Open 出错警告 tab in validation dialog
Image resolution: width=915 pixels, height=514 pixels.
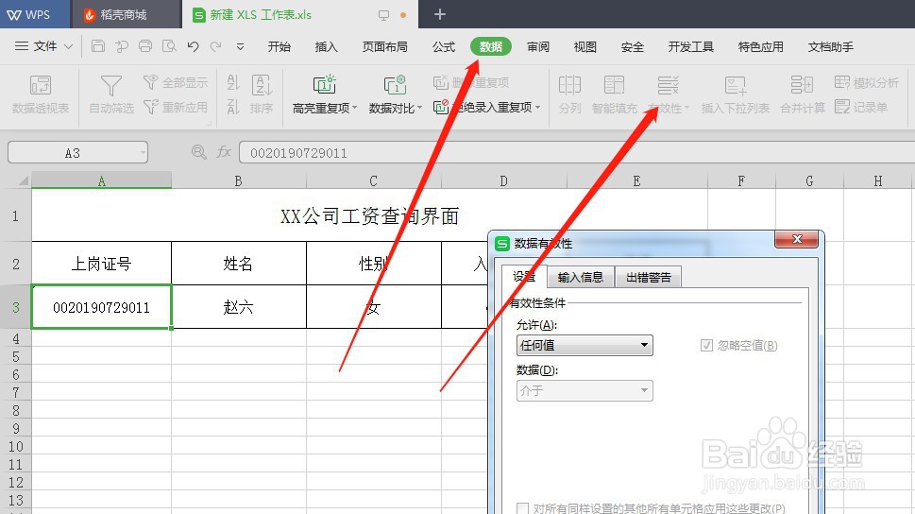pos(649,277)
